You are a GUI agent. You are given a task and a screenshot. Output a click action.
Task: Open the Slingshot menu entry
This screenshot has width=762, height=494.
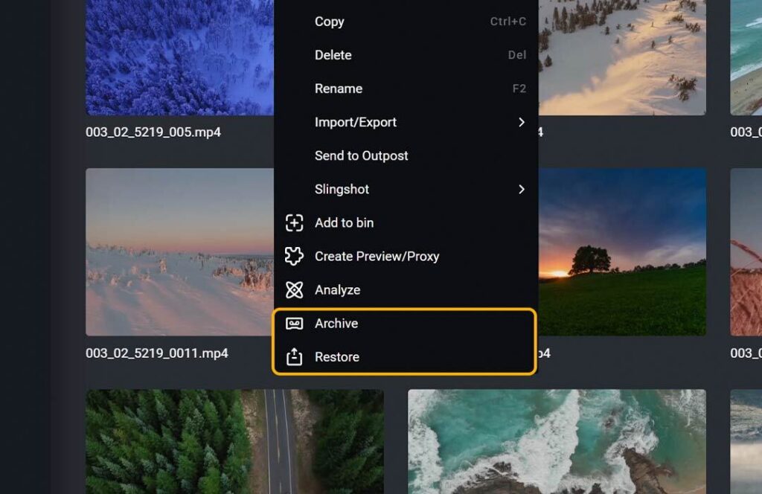(x=342, y=189)
